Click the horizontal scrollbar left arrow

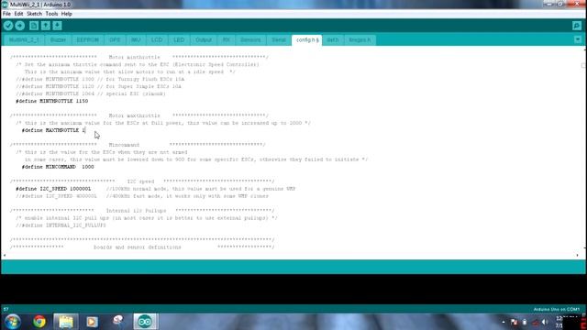point(5,255)
